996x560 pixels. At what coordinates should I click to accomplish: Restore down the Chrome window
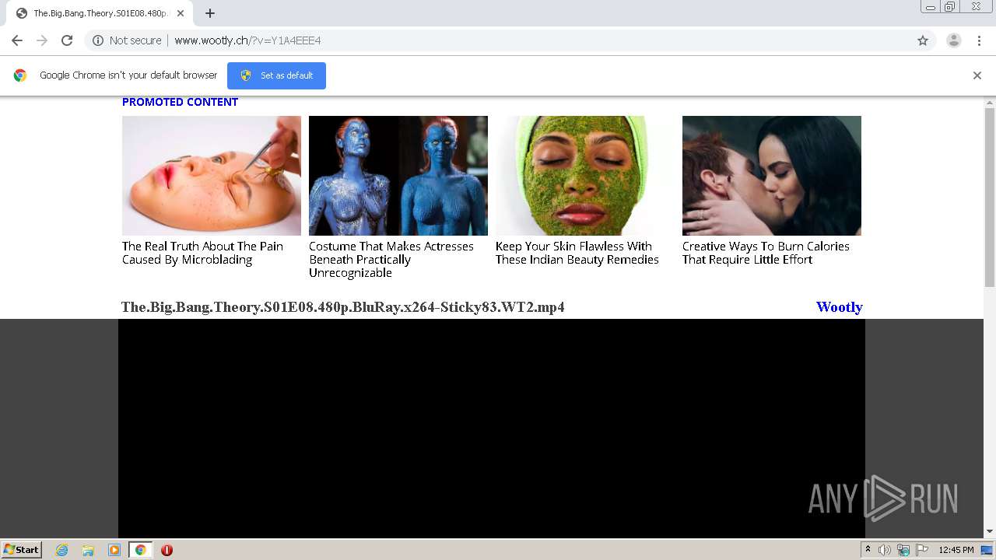(x=950, y=7)
